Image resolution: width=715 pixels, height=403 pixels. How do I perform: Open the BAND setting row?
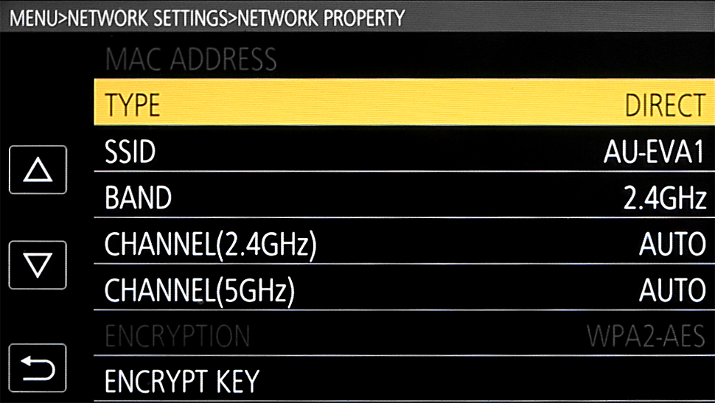click(404, 195)
